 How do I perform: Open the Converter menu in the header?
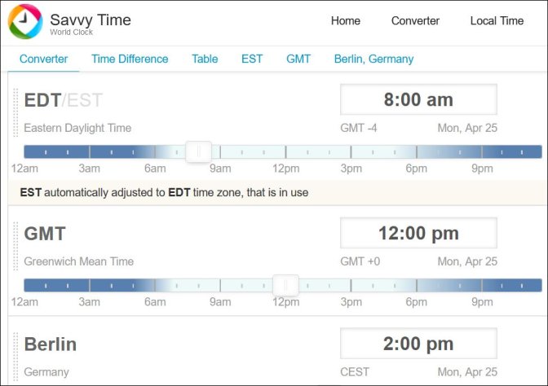pyautogui.click(x=415, y=21)
